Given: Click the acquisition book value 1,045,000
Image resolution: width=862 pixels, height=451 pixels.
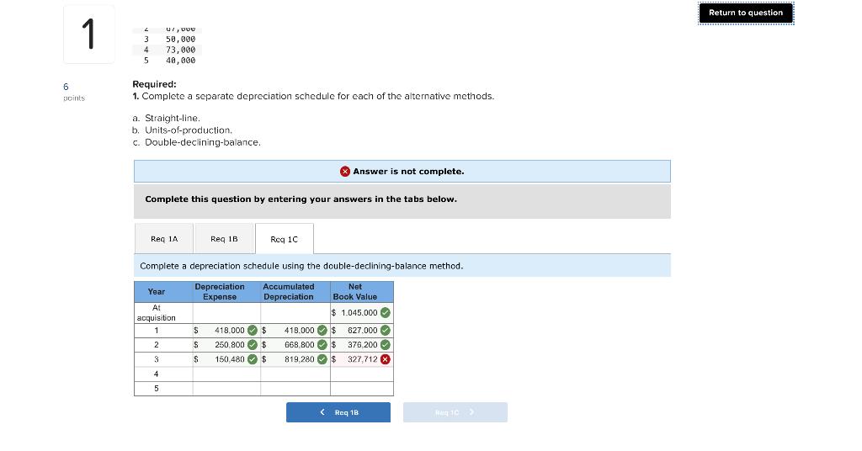Looking at the screenshot, I should click(359, 312).
